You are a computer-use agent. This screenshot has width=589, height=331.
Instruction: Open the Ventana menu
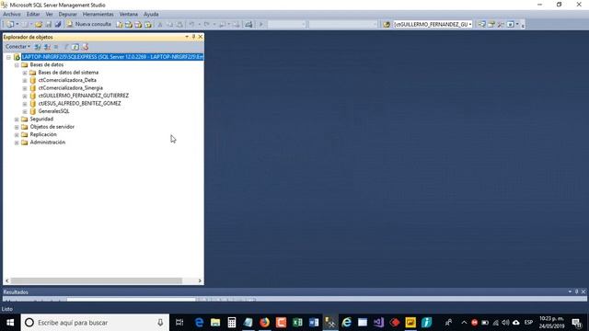(x=129, y=14)
